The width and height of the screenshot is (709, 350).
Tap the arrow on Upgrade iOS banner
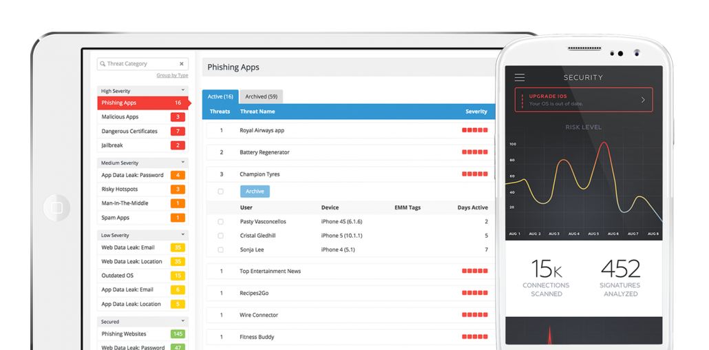pos(643,100)
